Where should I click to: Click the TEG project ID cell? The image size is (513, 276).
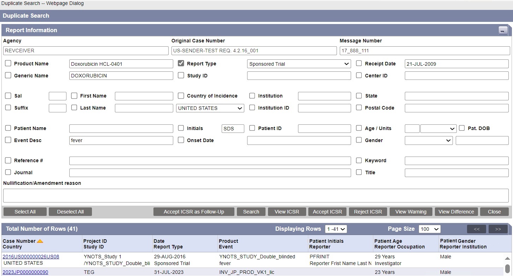[89, 272]
